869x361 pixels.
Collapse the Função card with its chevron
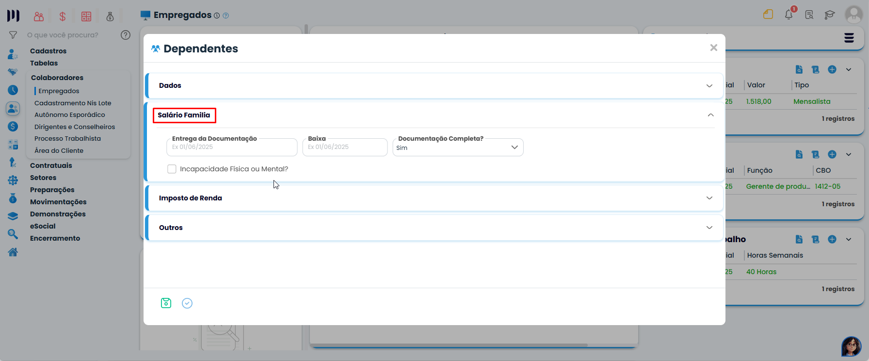pos(849,154)
